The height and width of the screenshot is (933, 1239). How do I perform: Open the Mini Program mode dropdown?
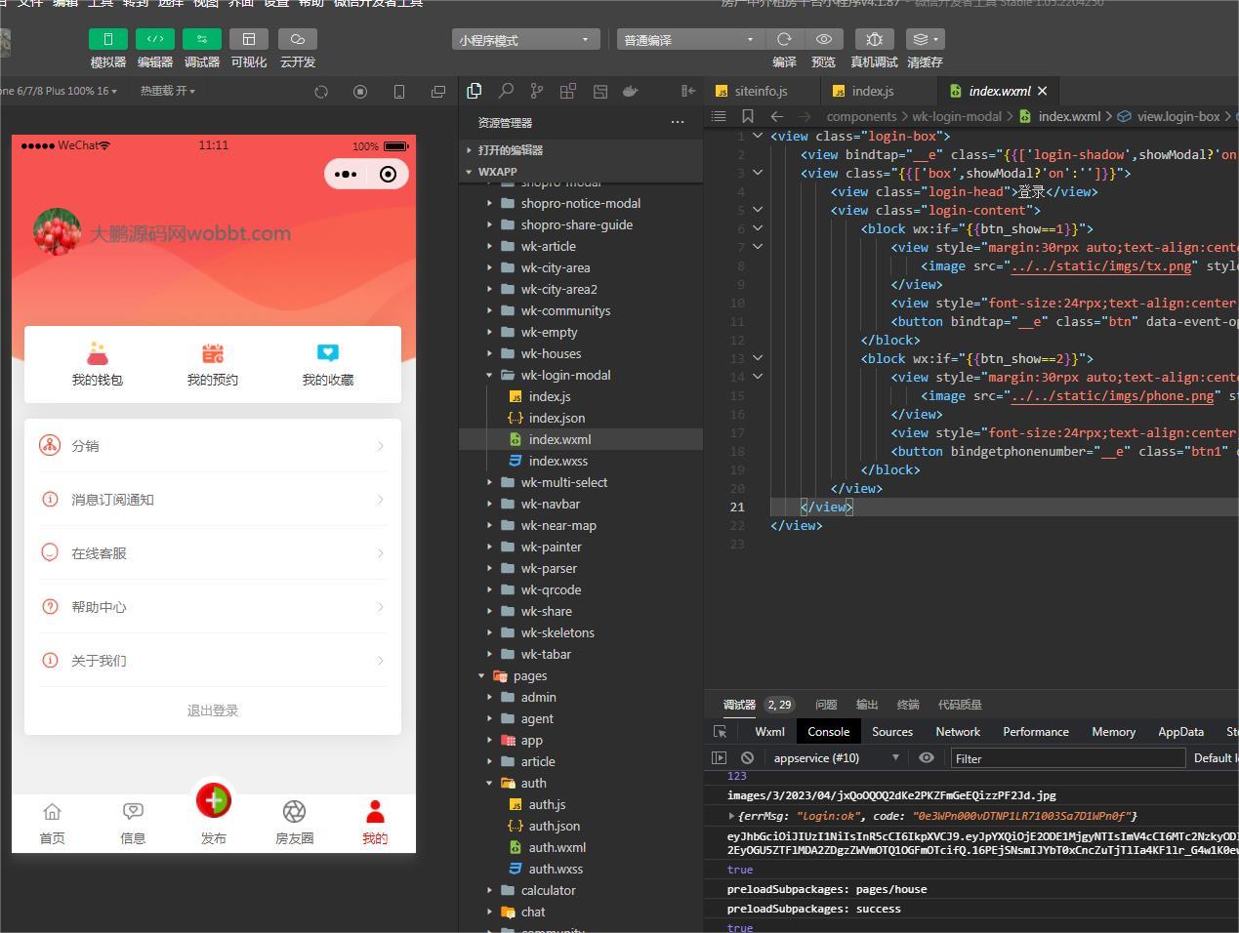(x=525, y=40)
